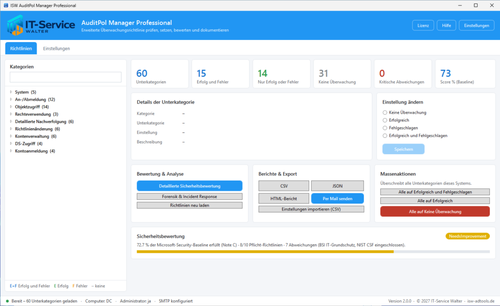Expand the An-/Abmeldung category arrow
Screen dimensions: 500x306
11,100
